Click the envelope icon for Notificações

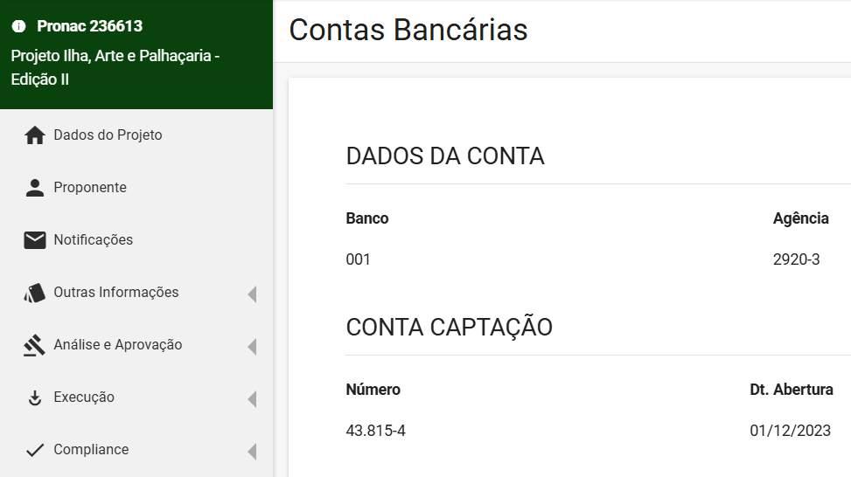pos(35,240)
